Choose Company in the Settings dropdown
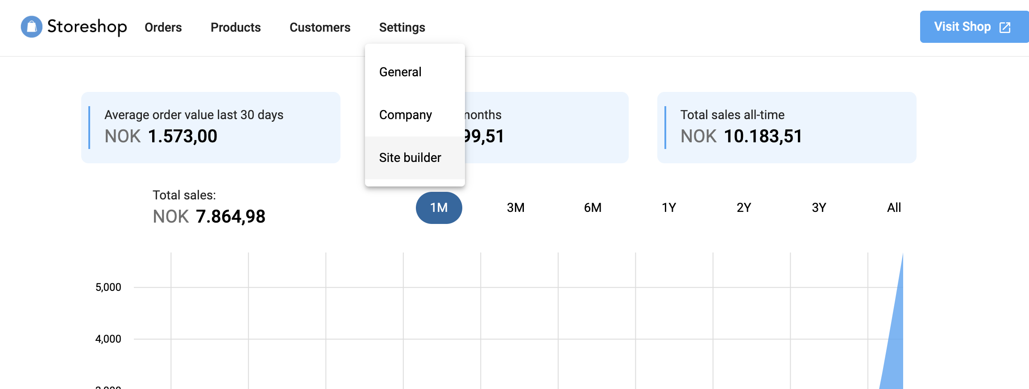The width and height of the screenshot is (1029, 389). 405,115
